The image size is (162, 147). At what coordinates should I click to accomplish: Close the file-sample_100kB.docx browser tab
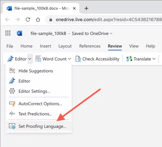coord(74,8)
